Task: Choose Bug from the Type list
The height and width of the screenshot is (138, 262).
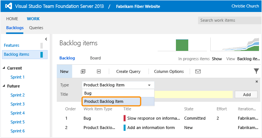Action: 118,93
